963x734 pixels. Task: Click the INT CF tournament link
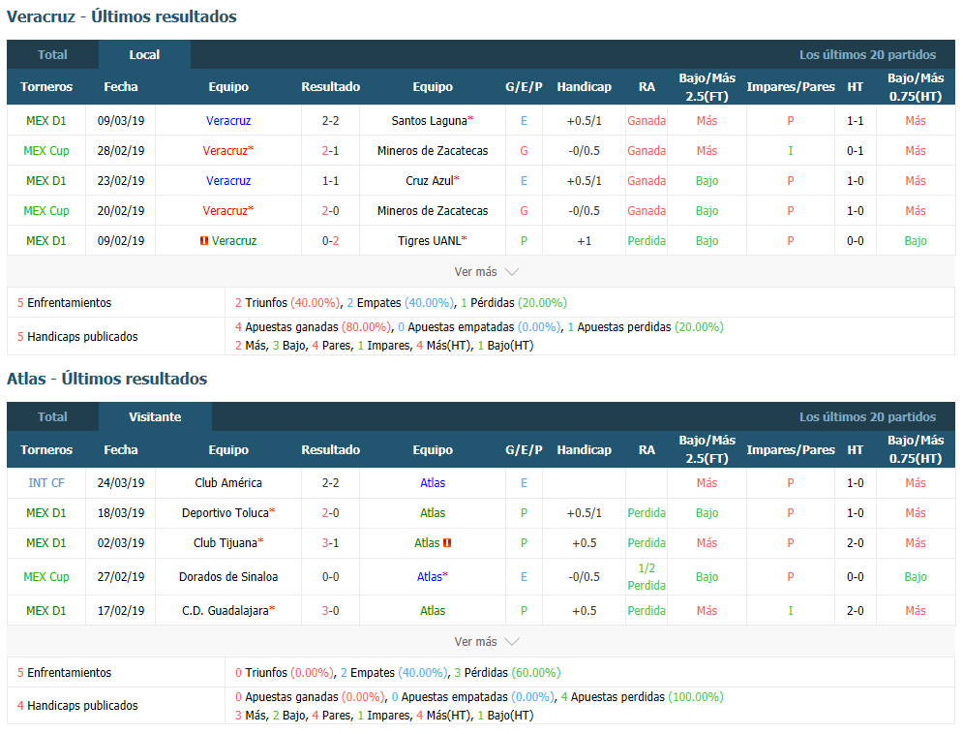(46, 483)
